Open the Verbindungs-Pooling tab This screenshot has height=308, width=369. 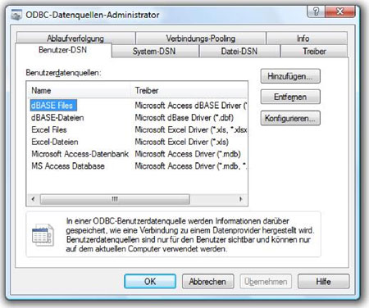point(201,38)
